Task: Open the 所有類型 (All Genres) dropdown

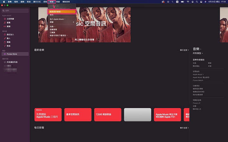Action: tap(198, 53)
